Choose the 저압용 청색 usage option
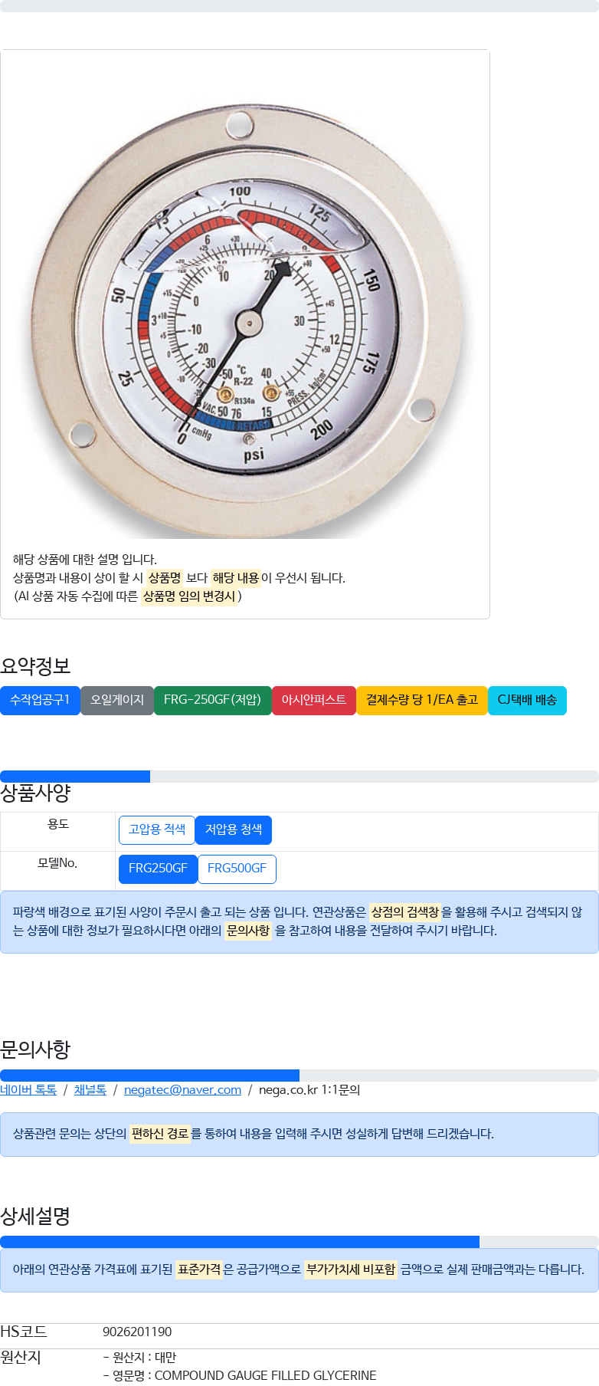599x1386 pixels. pos(234,830)
